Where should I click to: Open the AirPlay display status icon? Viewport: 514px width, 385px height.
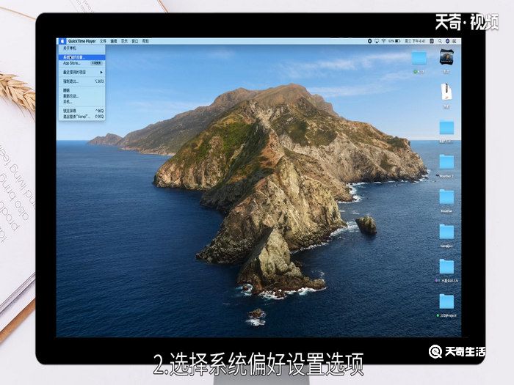coord(377,41)
